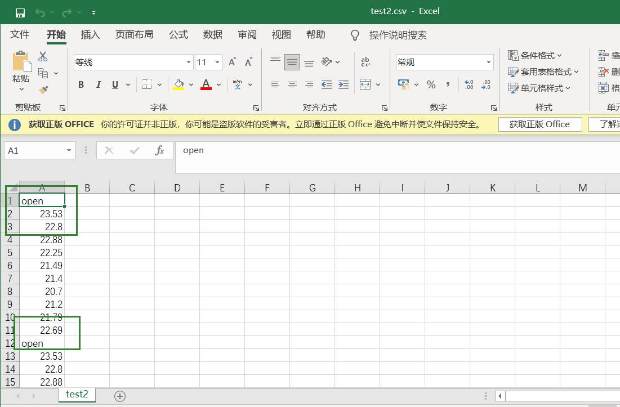Expand the font name 等线 dropdown
This screenshot has width=620, height=407.
[189, 62]
